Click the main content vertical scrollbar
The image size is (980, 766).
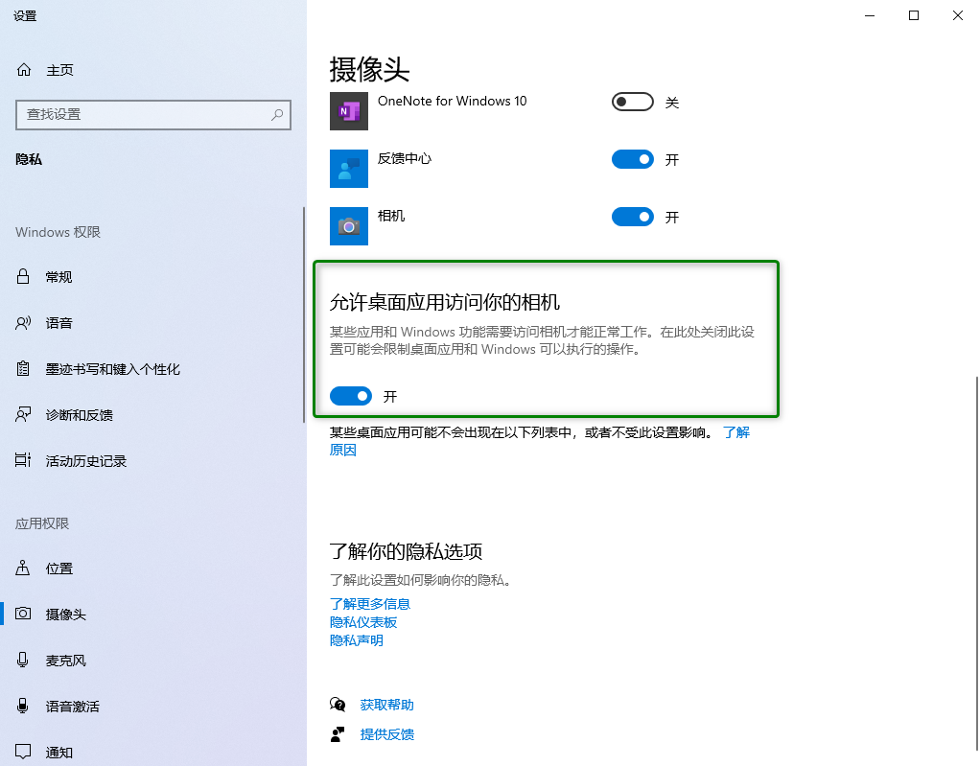coord(976,563)
